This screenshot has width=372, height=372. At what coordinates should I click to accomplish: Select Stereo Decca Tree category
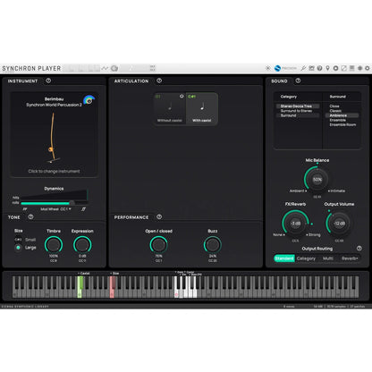point(298,106)
